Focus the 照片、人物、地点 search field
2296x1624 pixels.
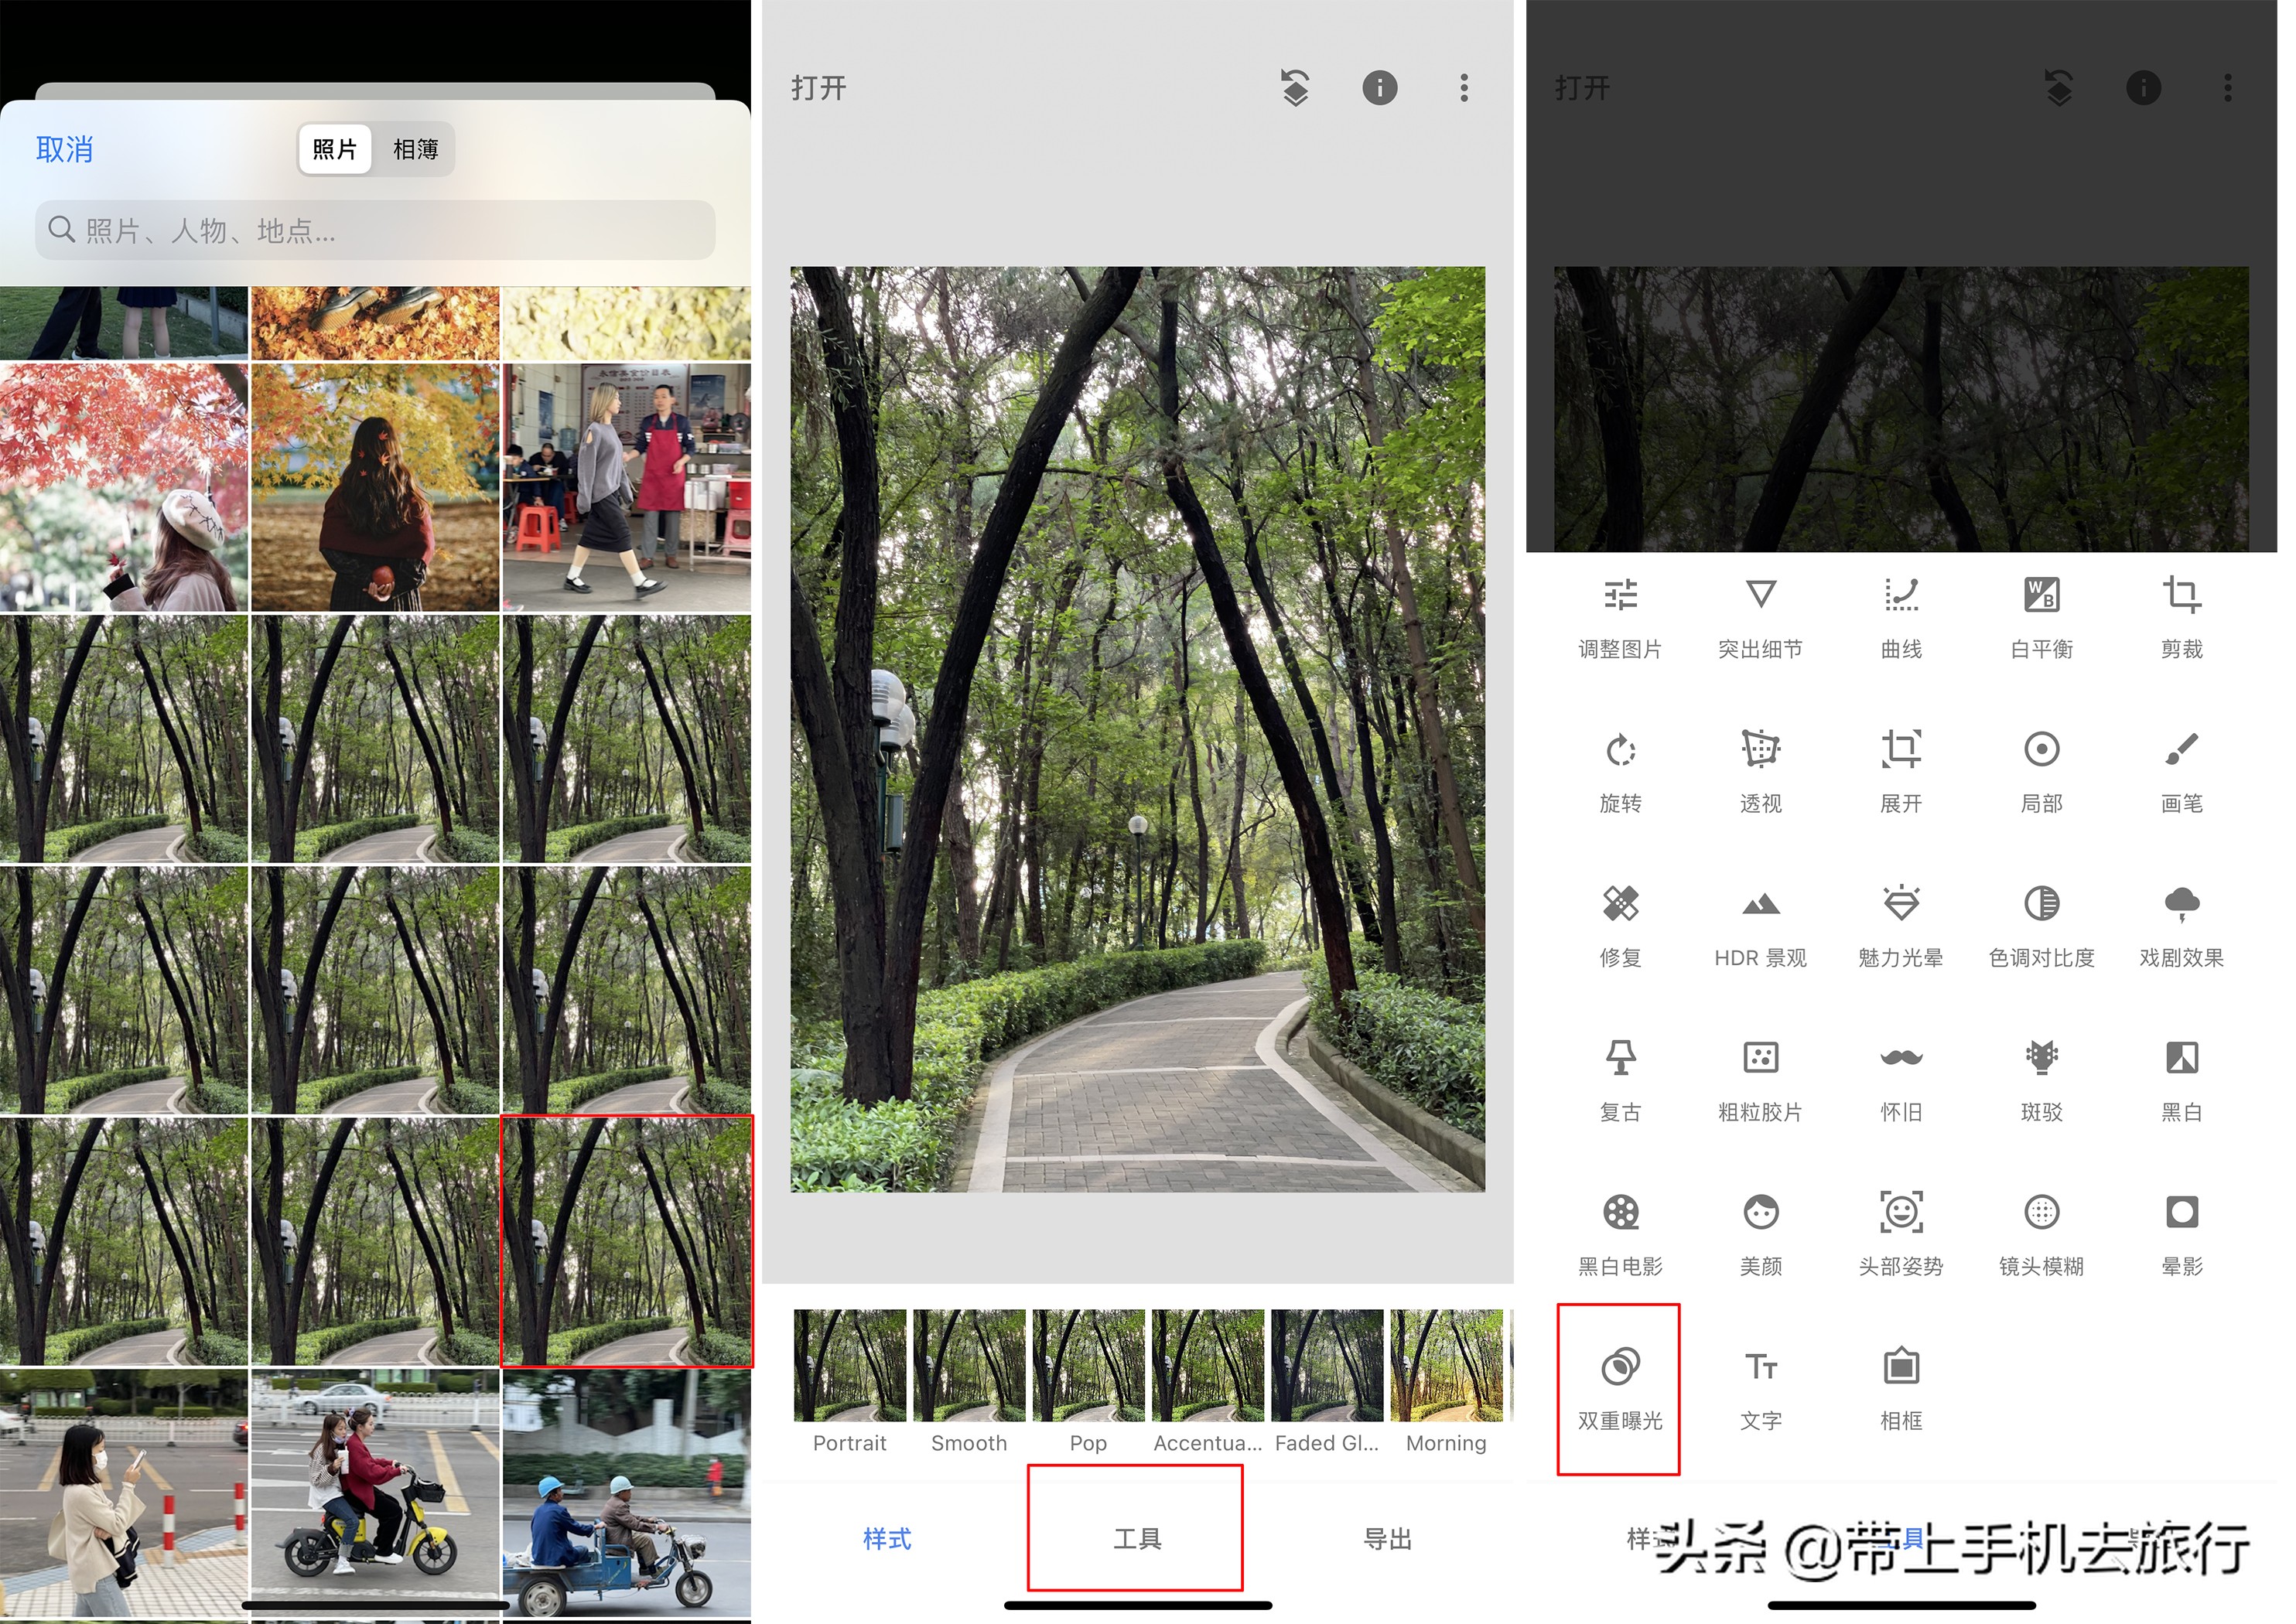pyautogui.click(x=375, y=230)
